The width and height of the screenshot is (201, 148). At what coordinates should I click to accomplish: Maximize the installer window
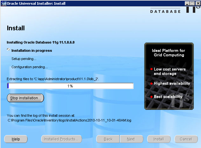click(192, 3)
